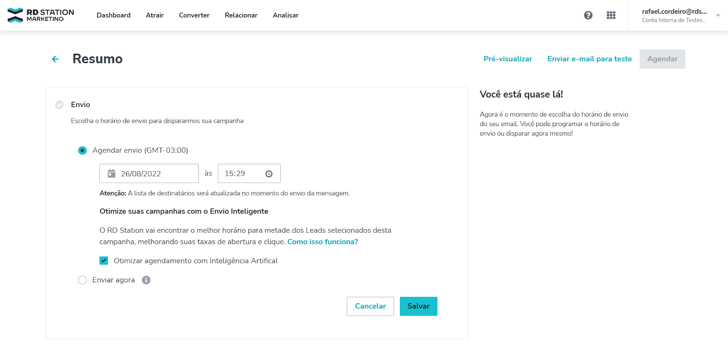Open the Como isso funciona? link
This screenshot has height=357, width=728.
point(323,242)
